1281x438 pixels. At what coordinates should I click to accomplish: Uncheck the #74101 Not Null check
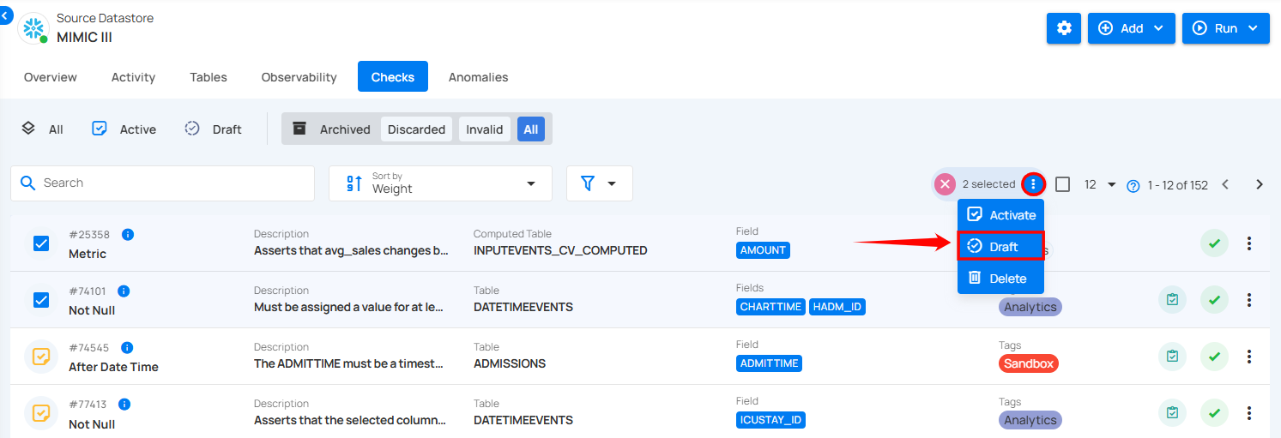tap(41, 300)
